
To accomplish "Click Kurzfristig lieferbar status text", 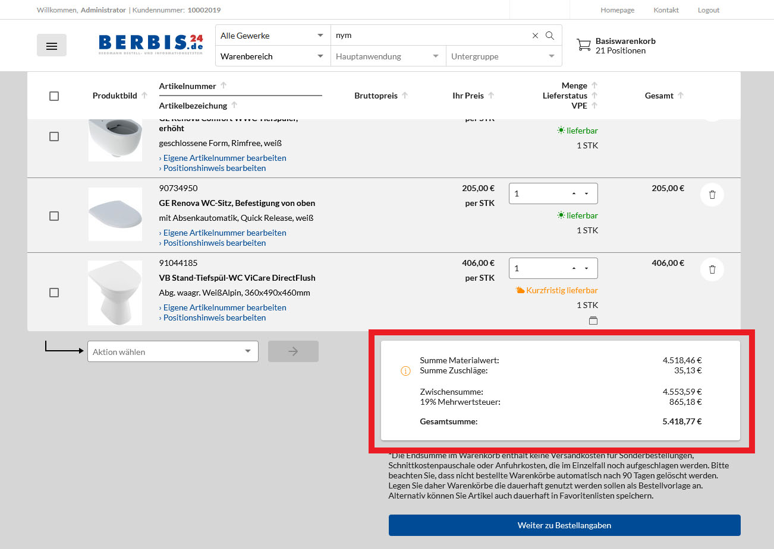I will click(562, 290).
